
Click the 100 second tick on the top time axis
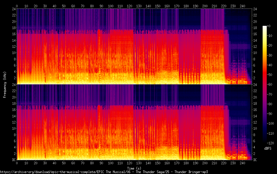point(111,6)
